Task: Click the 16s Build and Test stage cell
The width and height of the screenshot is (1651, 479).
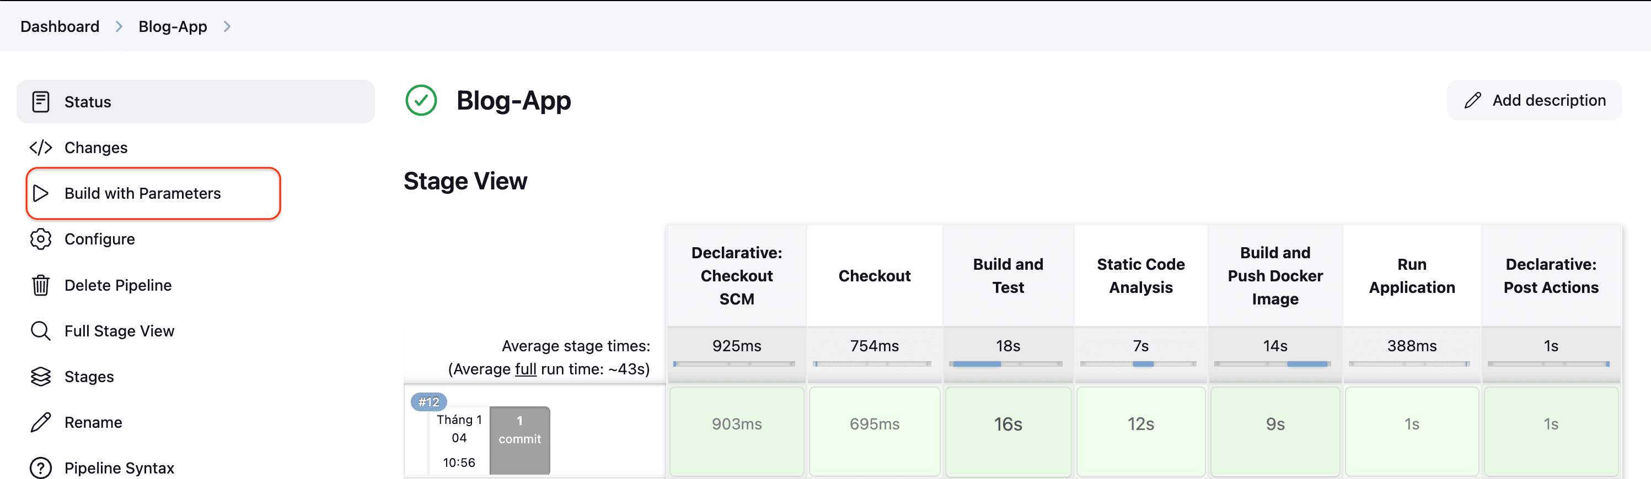Action: (x=1007, y=424)
